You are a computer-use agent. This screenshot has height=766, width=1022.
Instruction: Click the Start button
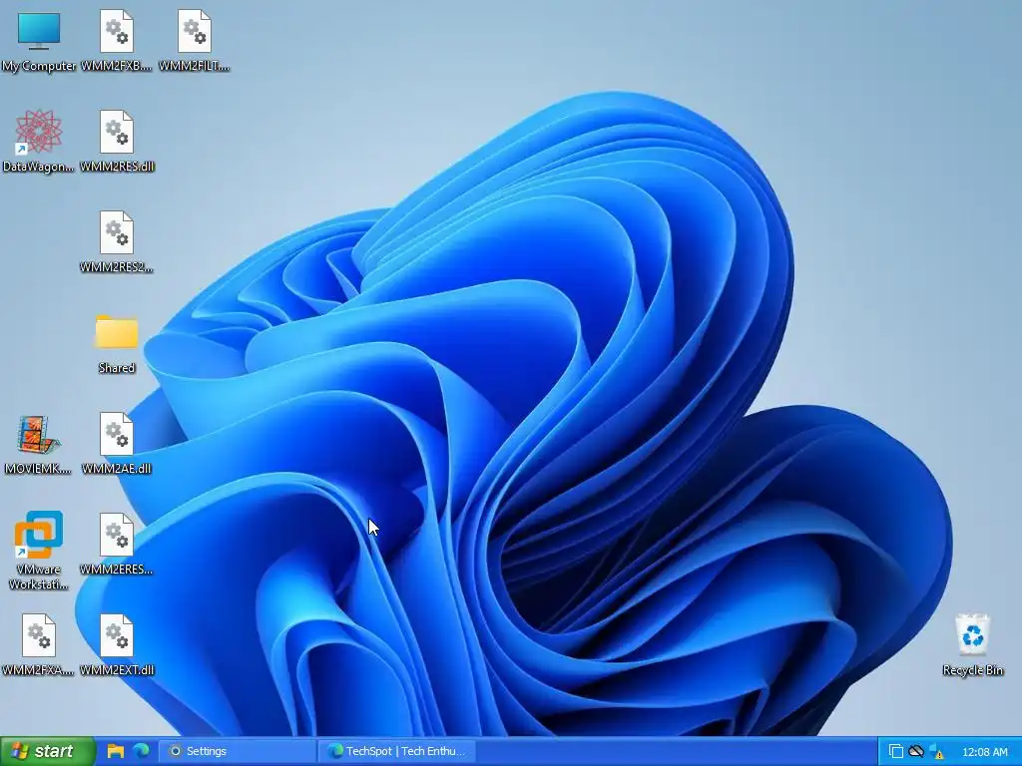click(47, 751)
